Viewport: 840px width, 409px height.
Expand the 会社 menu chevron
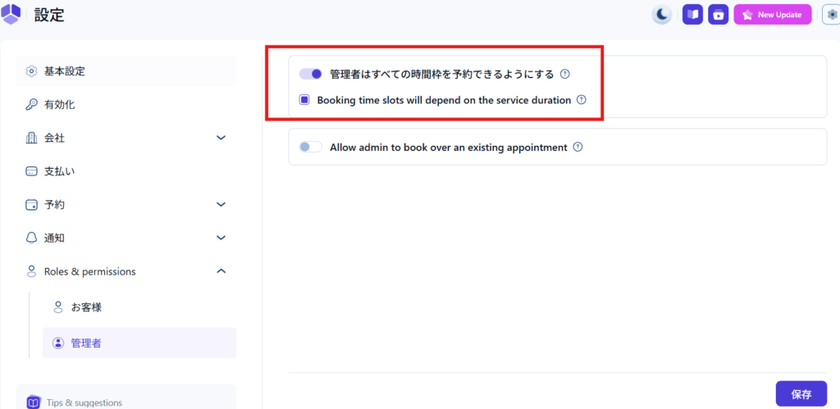pos(221,138)
